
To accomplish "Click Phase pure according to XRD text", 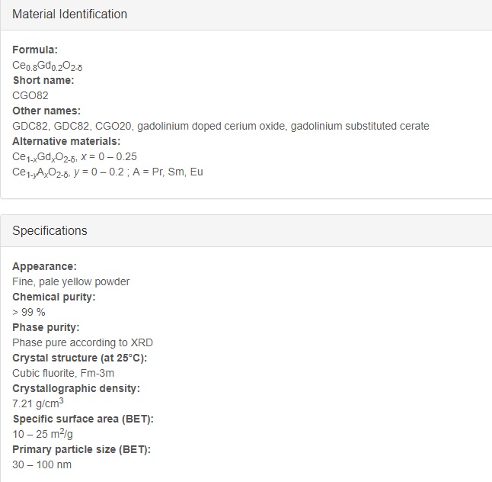I will [82, 342].
